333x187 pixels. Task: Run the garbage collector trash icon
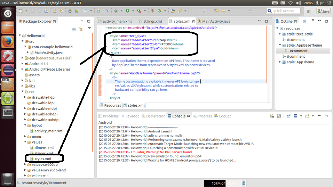244,183
